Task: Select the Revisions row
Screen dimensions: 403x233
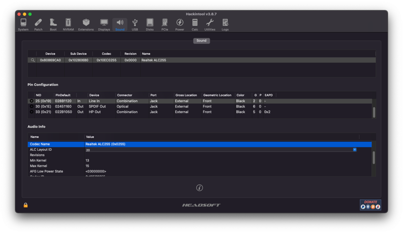Action: click(x=200, y=155)
